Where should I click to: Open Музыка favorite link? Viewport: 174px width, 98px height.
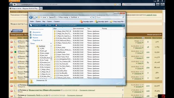click(x=35, y=38)
